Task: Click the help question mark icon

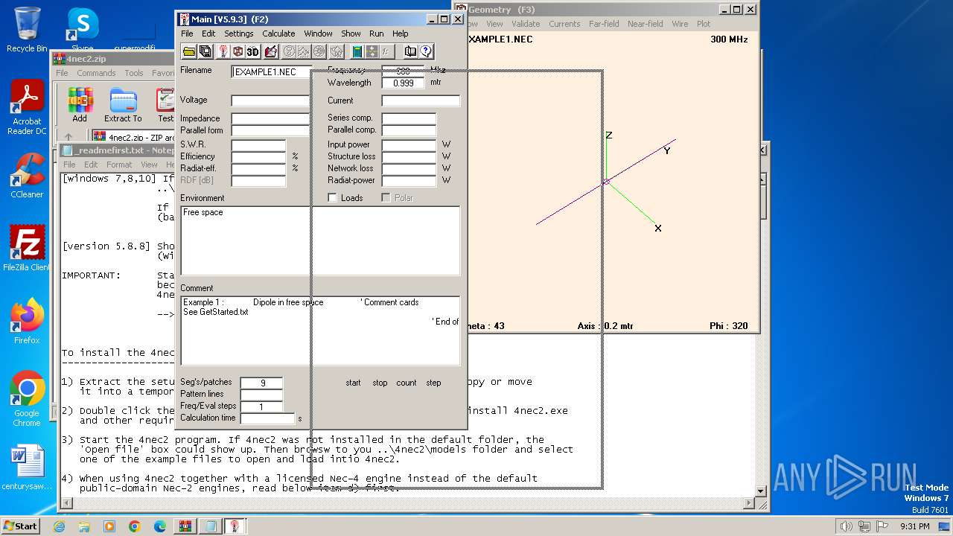Action: 426,51
